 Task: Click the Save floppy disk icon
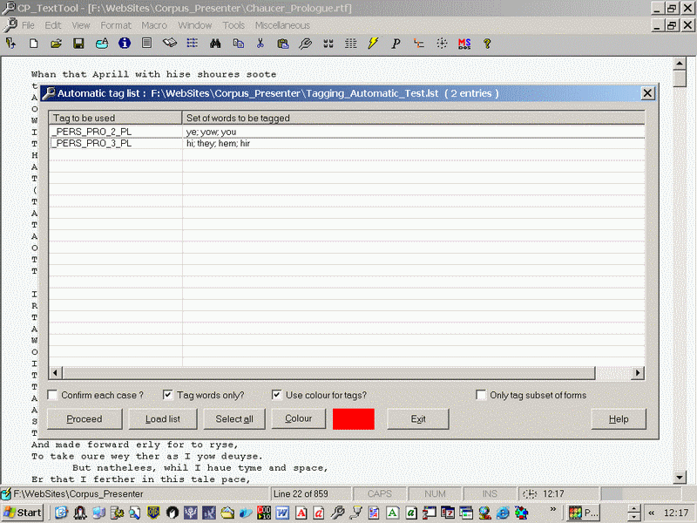[78, 43]
